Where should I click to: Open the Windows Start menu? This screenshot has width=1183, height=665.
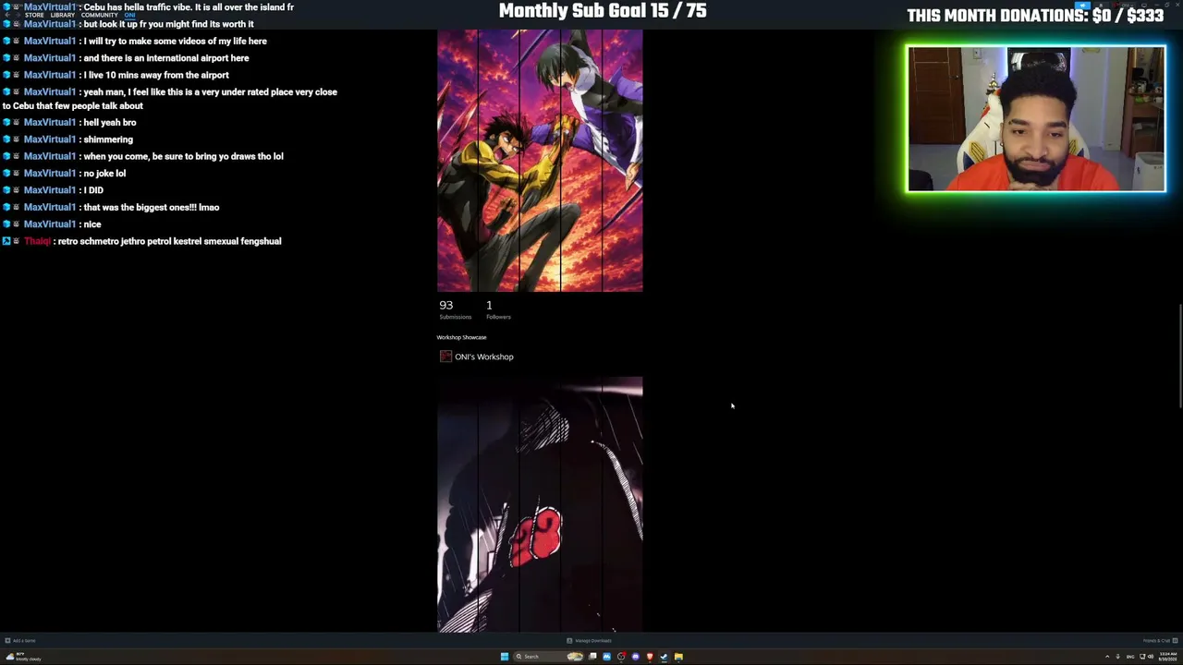tap(504, 657)
